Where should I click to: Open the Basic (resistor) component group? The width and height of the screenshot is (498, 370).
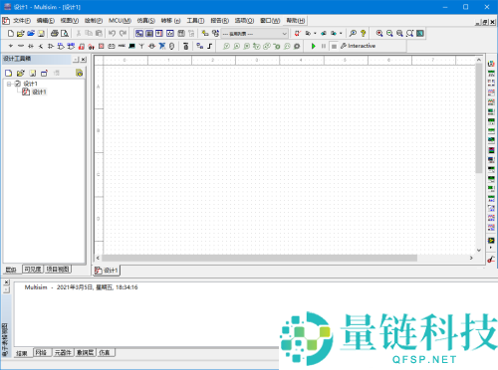(21, 46)
